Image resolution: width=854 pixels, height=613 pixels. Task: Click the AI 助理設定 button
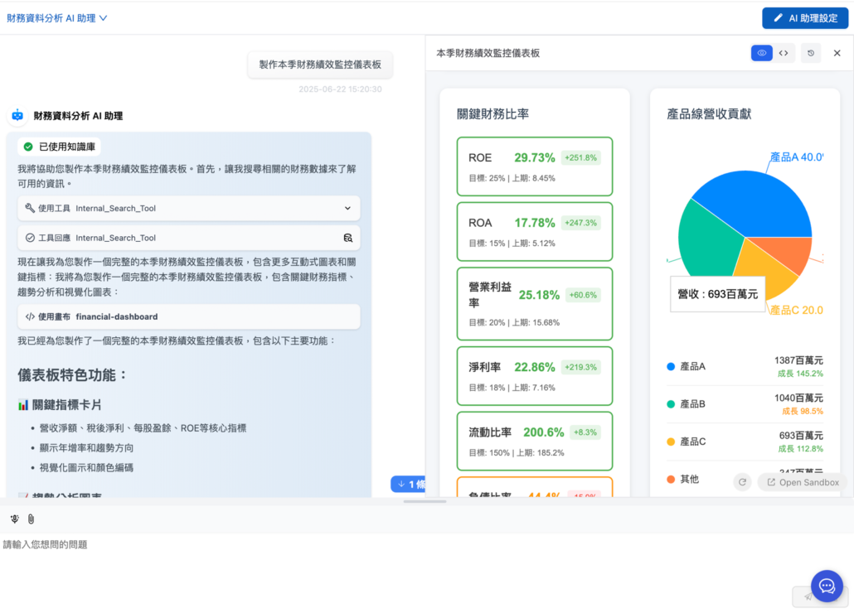pyautogui.click(x=804, y=17)
